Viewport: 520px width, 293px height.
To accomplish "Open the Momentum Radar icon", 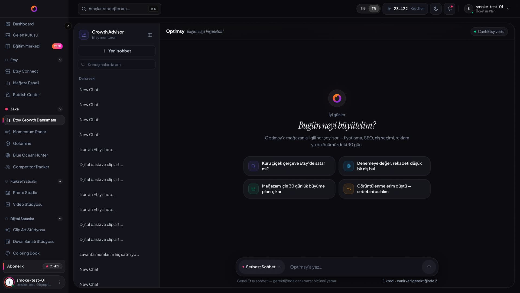I will click(x=8, y=132).
